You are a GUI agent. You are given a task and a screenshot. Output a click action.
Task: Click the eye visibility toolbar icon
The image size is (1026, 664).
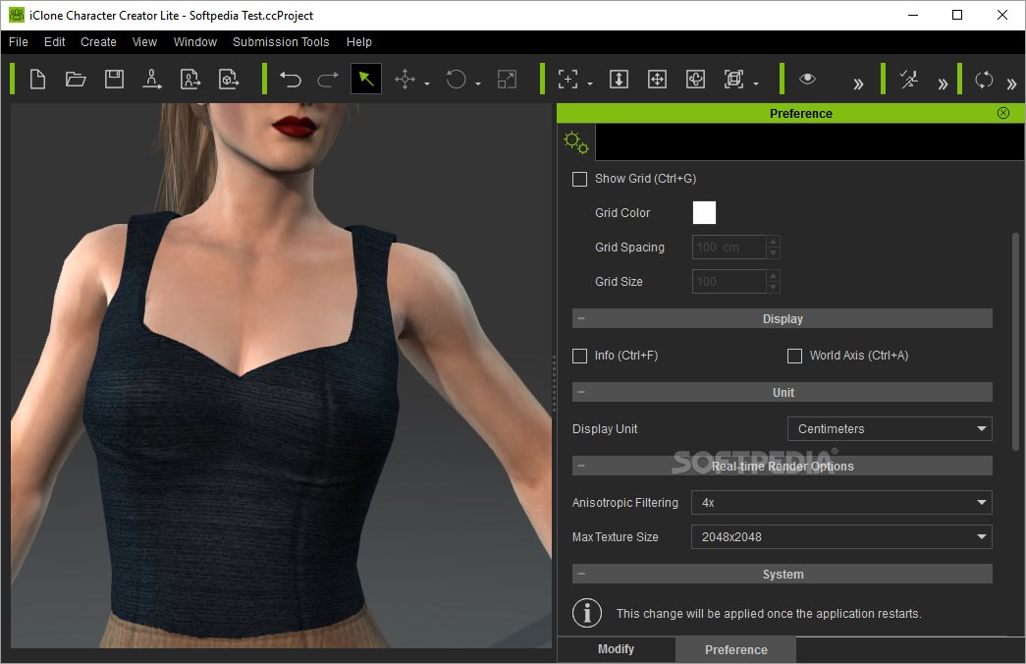[807, 80]
